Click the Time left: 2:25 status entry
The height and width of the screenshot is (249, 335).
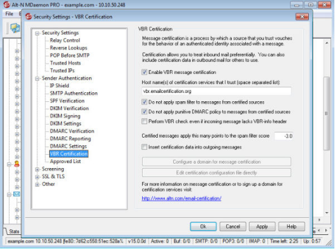(284, 241)
